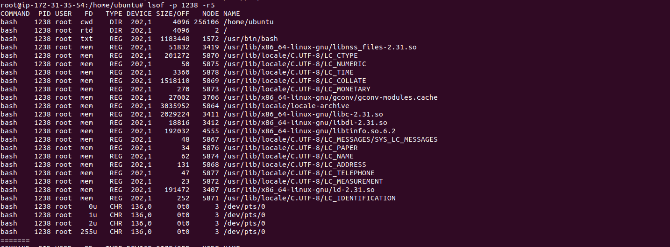
Task: Click the NAME column header
Action: coord(232,14)
